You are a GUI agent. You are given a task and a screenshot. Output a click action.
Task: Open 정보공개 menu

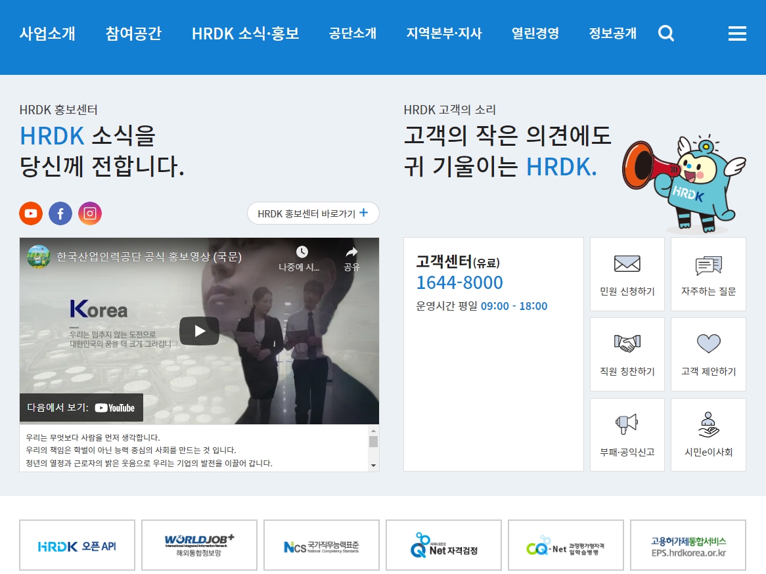[x=613, y=33]
